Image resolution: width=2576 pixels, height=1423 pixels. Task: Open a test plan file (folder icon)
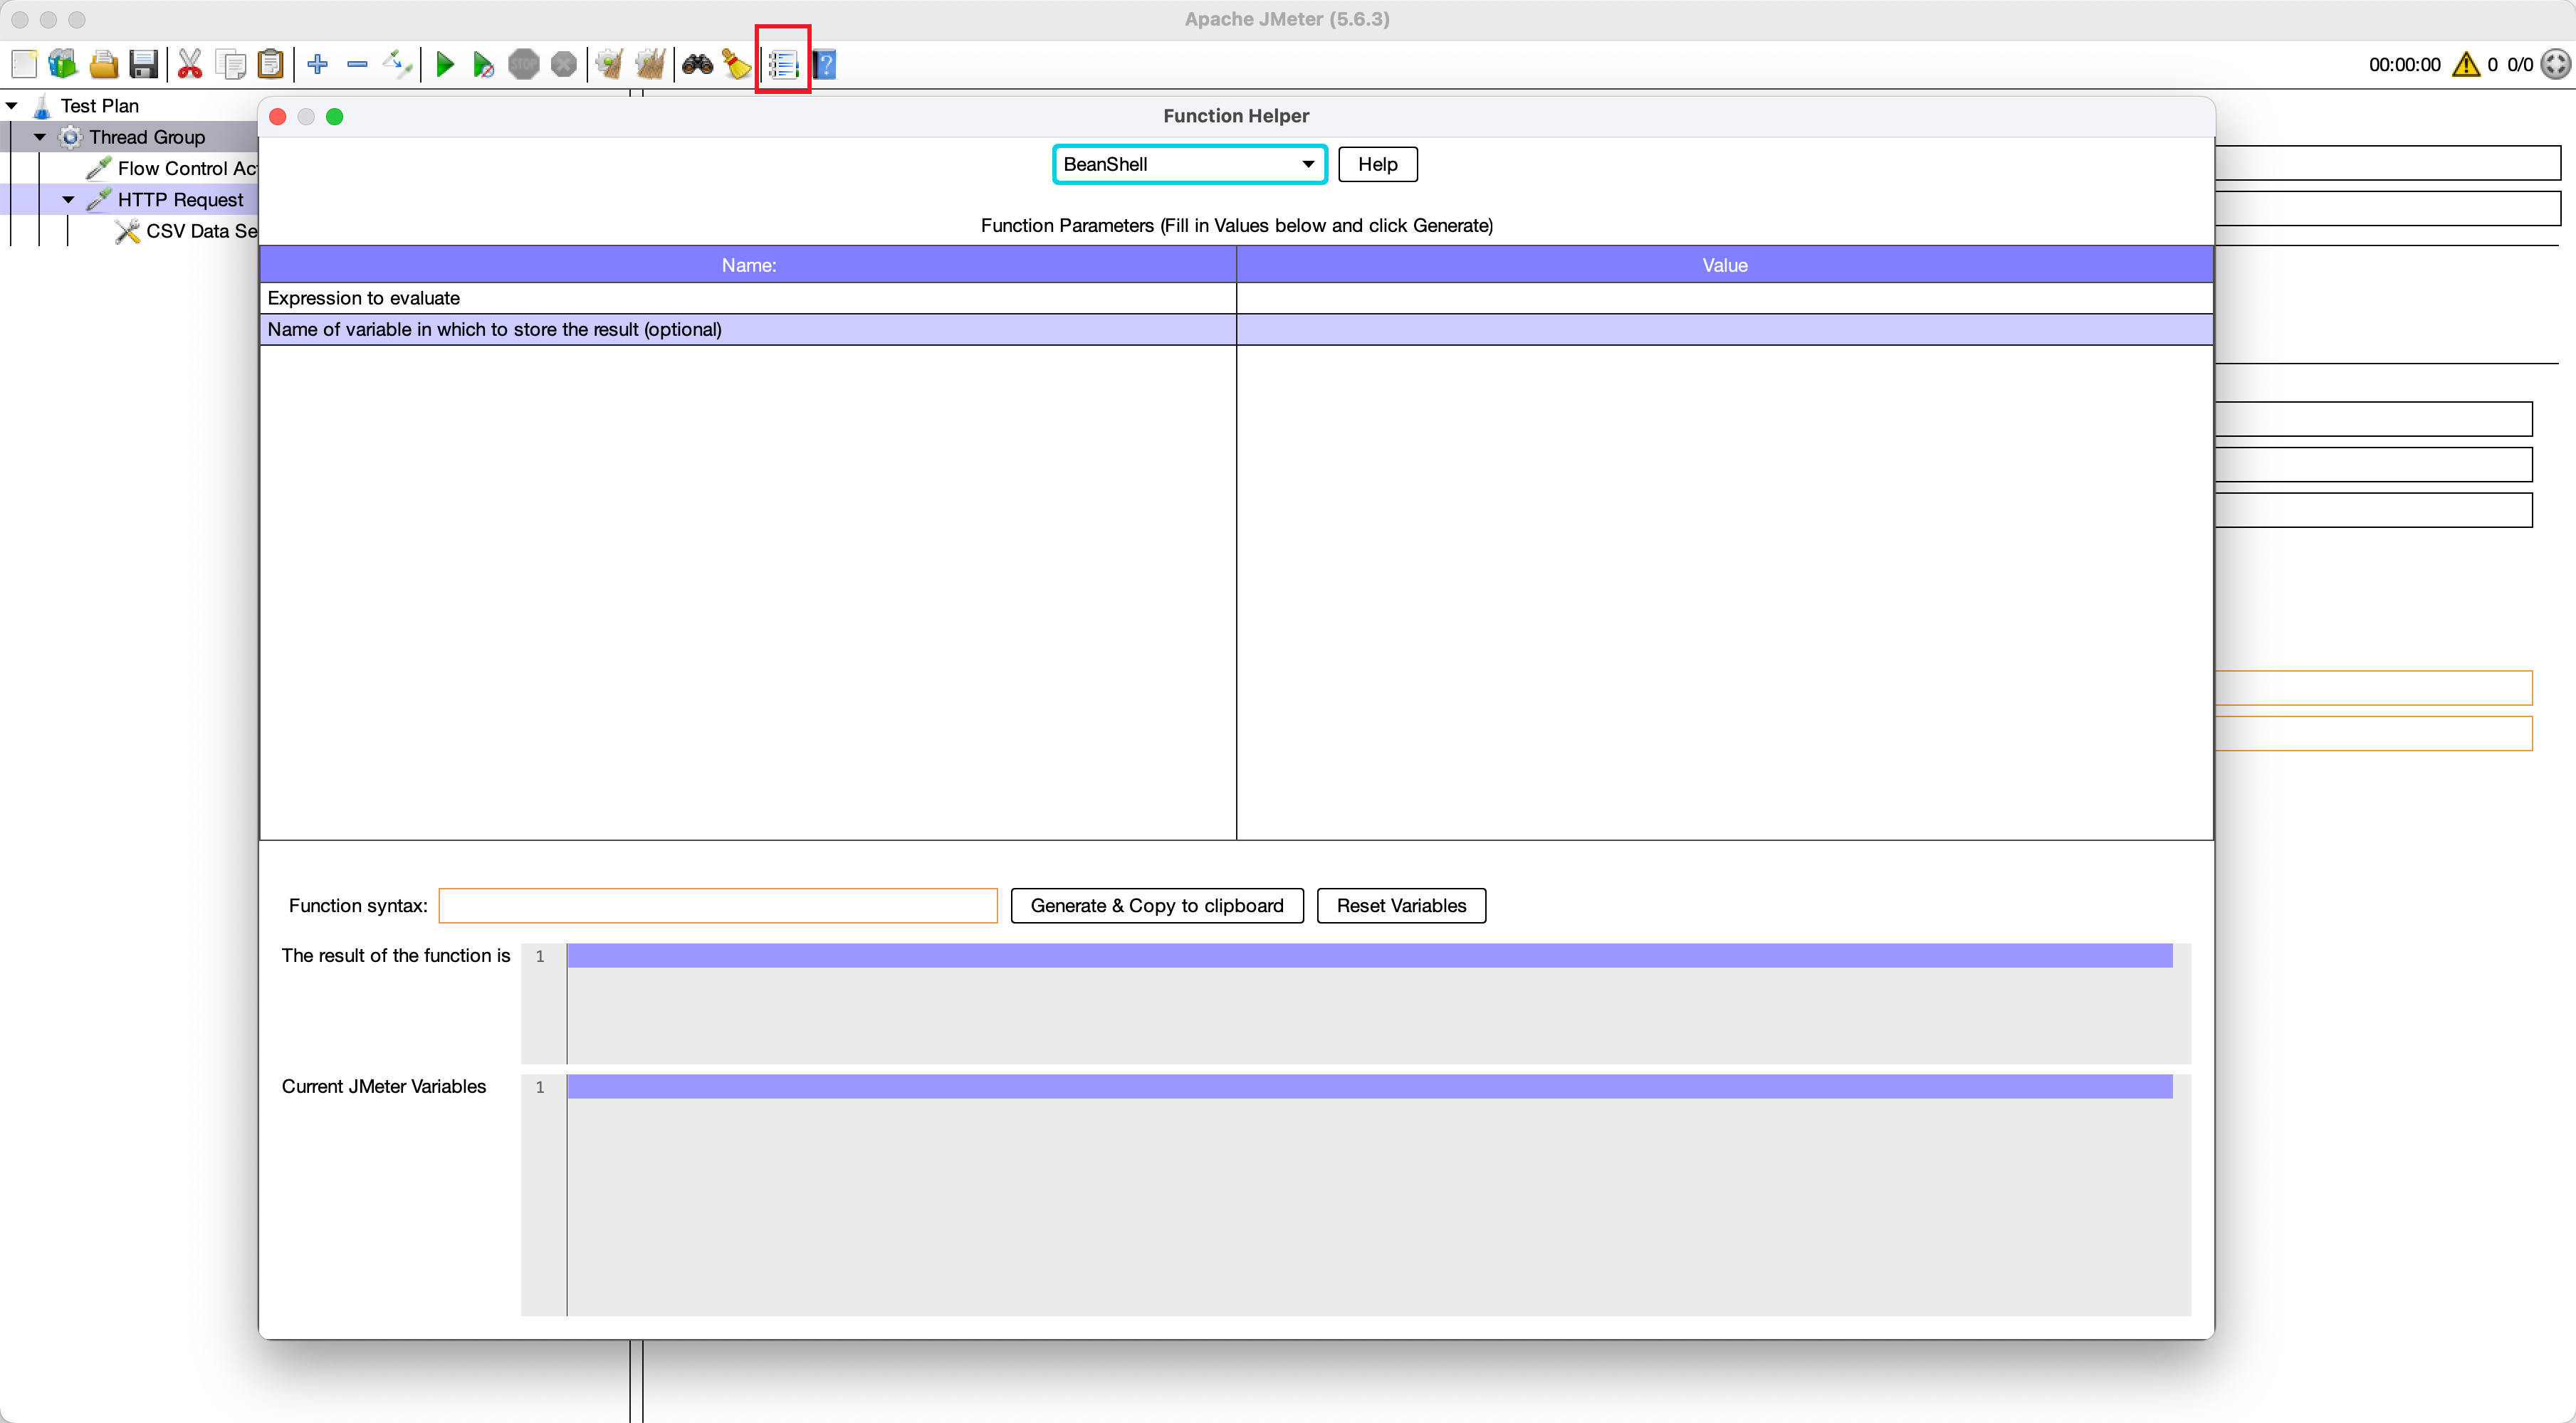click(x=104, y=65)
